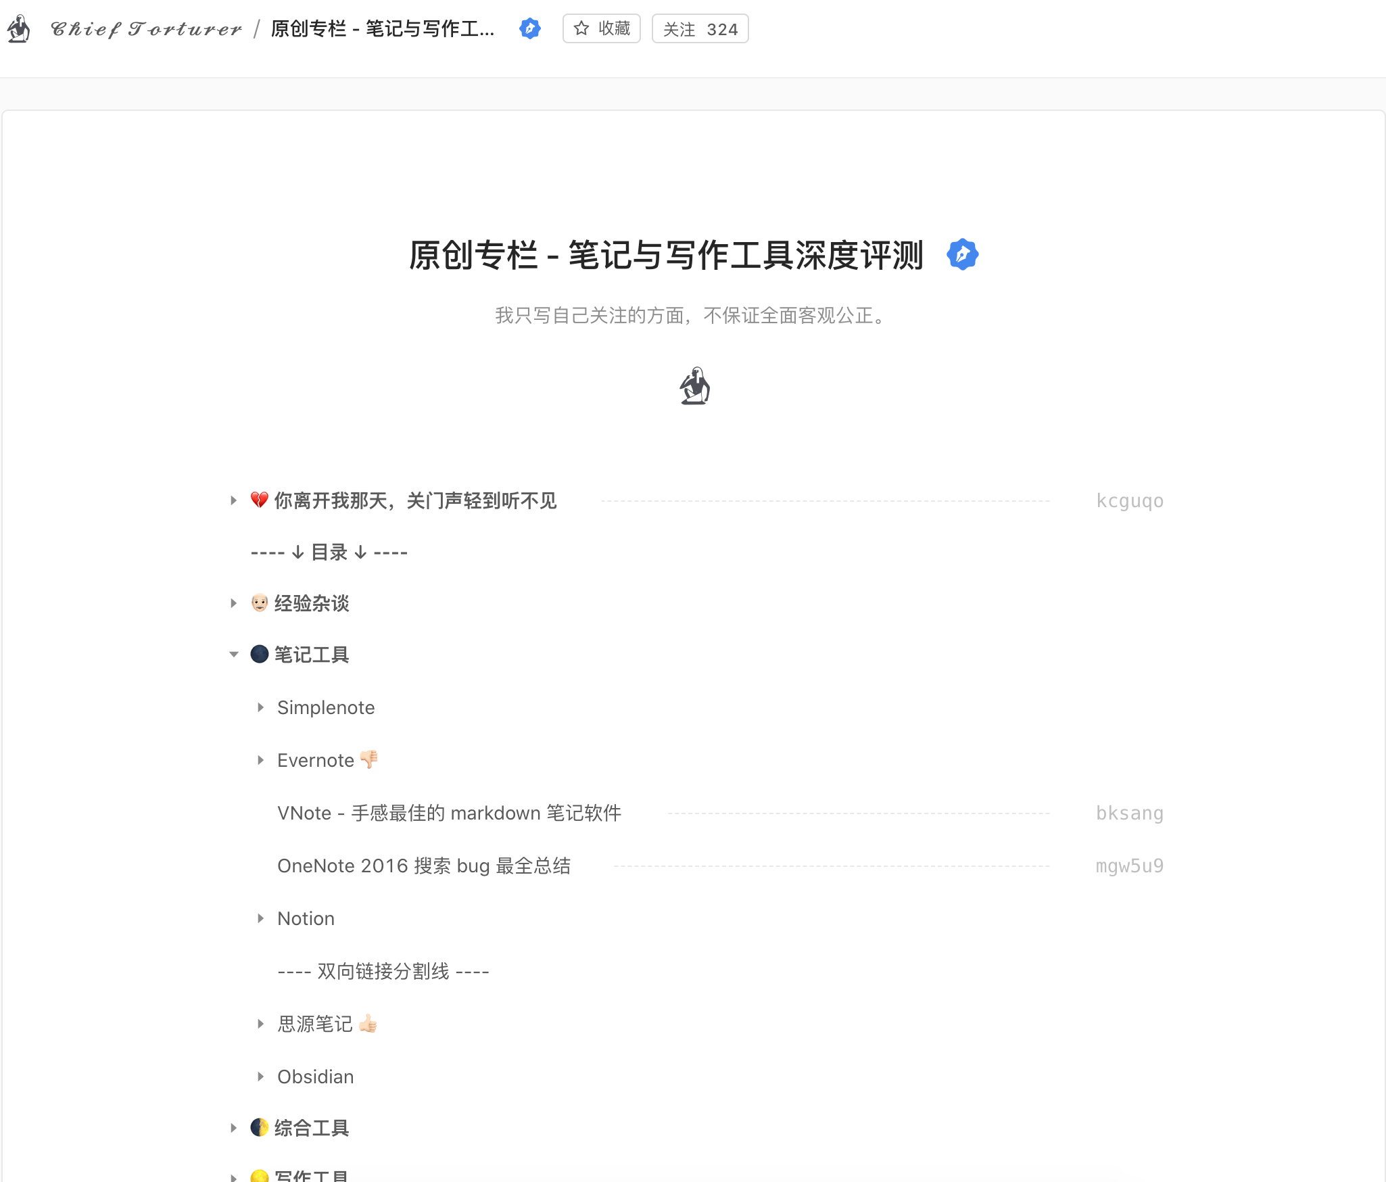Open VNote - 手感最佳的 markdown 笔记软件
1386x1182 pixels.
(450, 813)
